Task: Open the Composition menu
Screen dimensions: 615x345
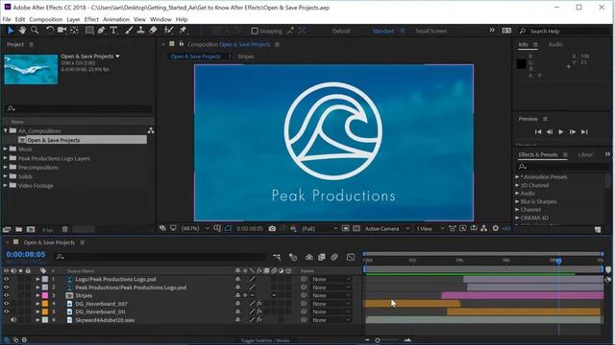Action: click(x=46, y=19)
